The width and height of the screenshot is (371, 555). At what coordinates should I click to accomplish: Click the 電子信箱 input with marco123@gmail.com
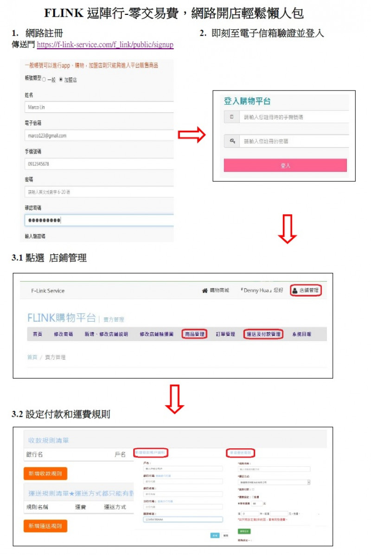tap(99, 136)
